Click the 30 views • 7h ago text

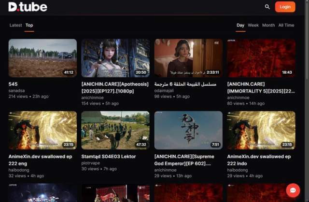(x=99, y=169)
